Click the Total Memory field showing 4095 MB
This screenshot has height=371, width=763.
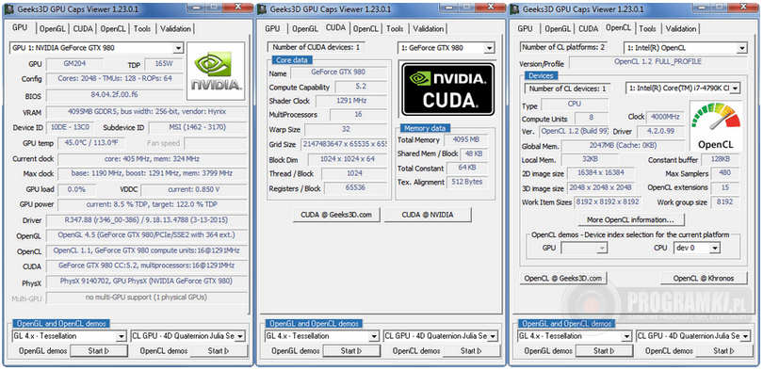(x=465, y=140)
